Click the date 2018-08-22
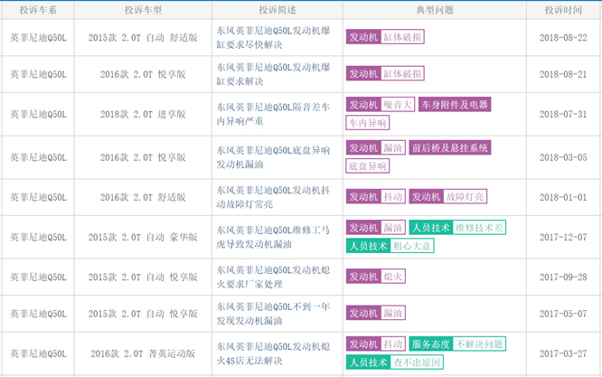602x377 pixels. (563, 38)
